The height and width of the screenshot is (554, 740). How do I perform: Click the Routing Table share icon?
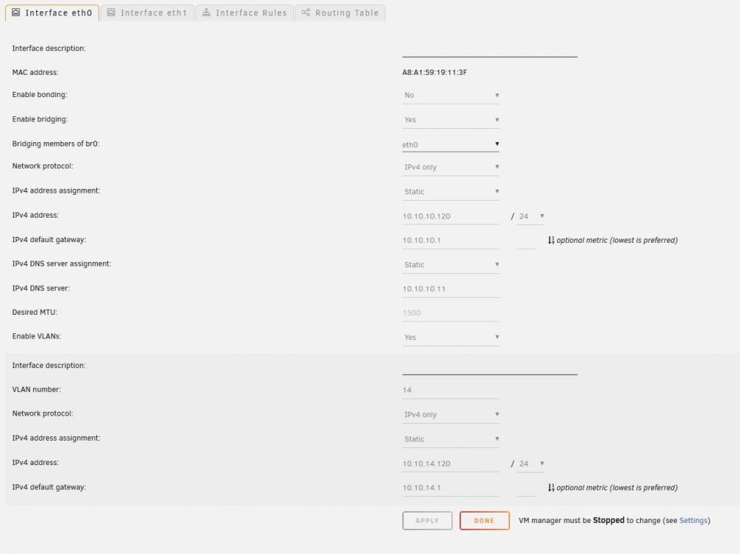(x=306, y=13)
